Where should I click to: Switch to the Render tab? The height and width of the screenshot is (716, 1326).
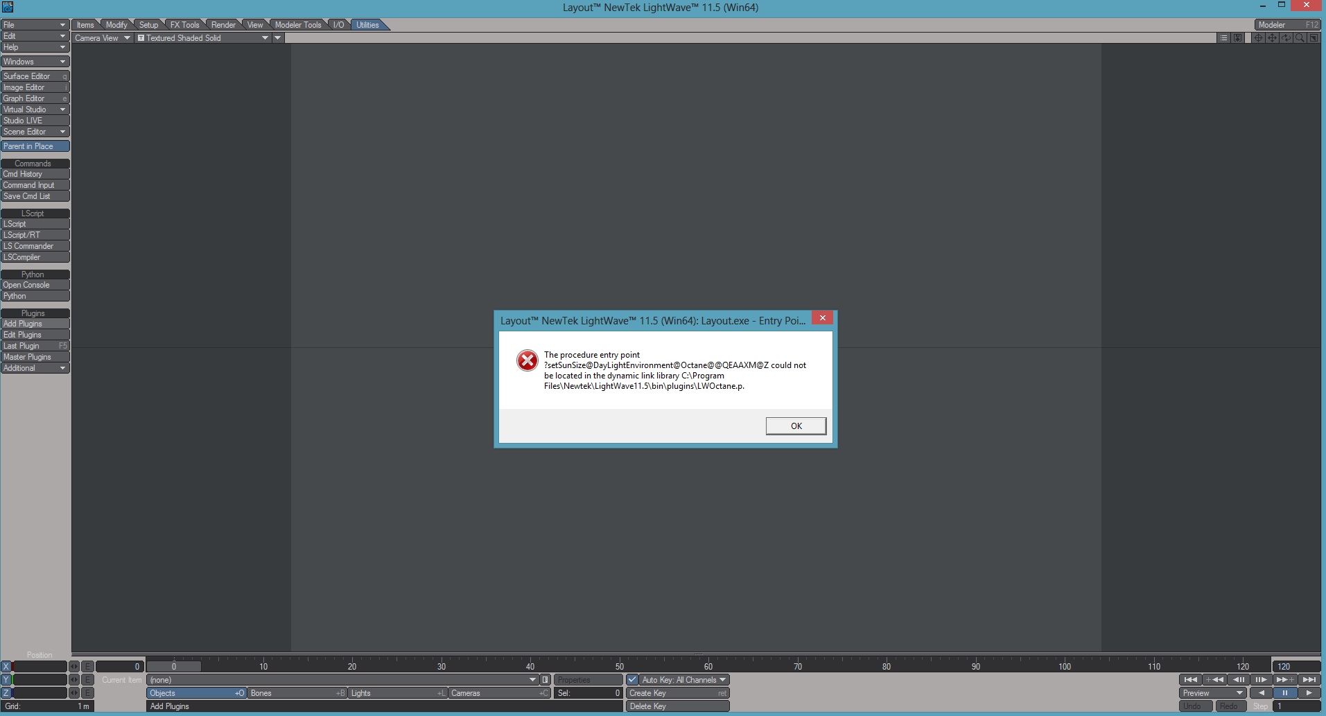[223, 25]
